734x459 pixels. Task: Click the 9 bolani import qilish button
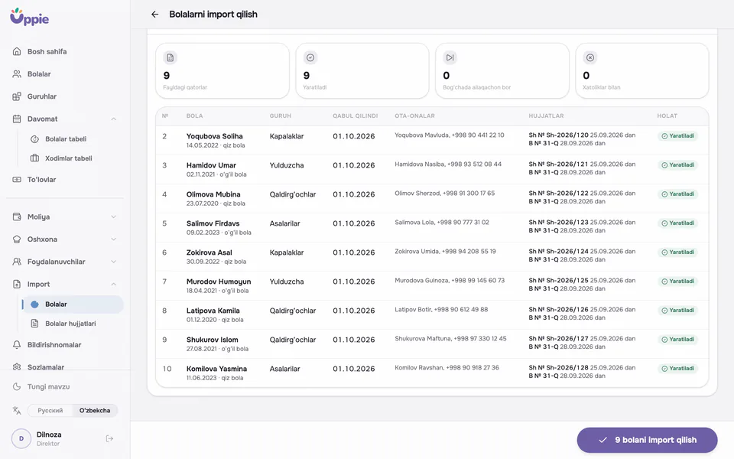(x=647, y=441)
